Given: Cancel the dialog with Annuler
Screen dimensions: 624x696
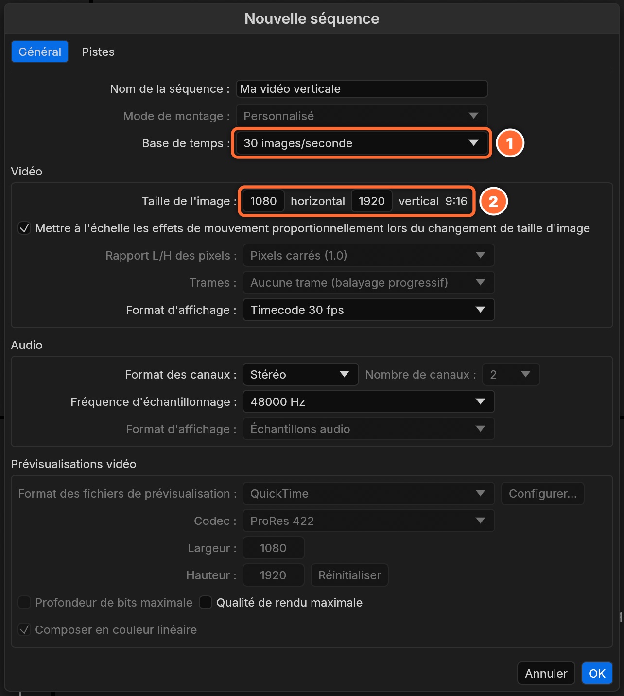Looking at the screenshot, I should click(x=546, y=673).
